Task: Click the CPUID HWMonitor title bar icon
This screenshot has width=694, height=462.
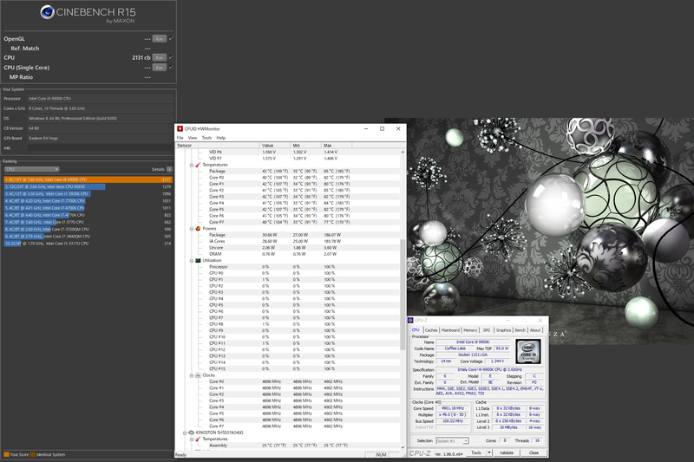Action: tap(180, 128)
